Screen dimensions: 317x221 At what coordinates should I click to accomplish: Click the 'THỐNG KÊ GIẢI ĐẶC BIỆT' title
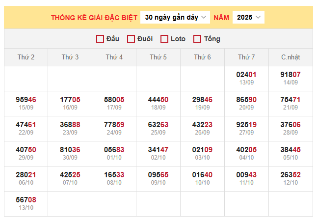pyautogui.click(x=93, y=18)
